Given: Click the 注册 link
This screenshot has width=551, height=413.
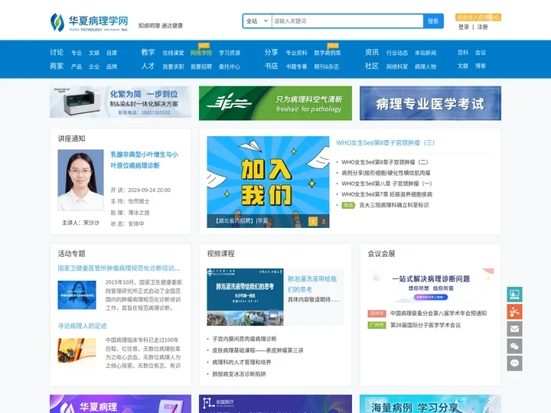Looking at the screenshot, I should (x=482, y=27).
